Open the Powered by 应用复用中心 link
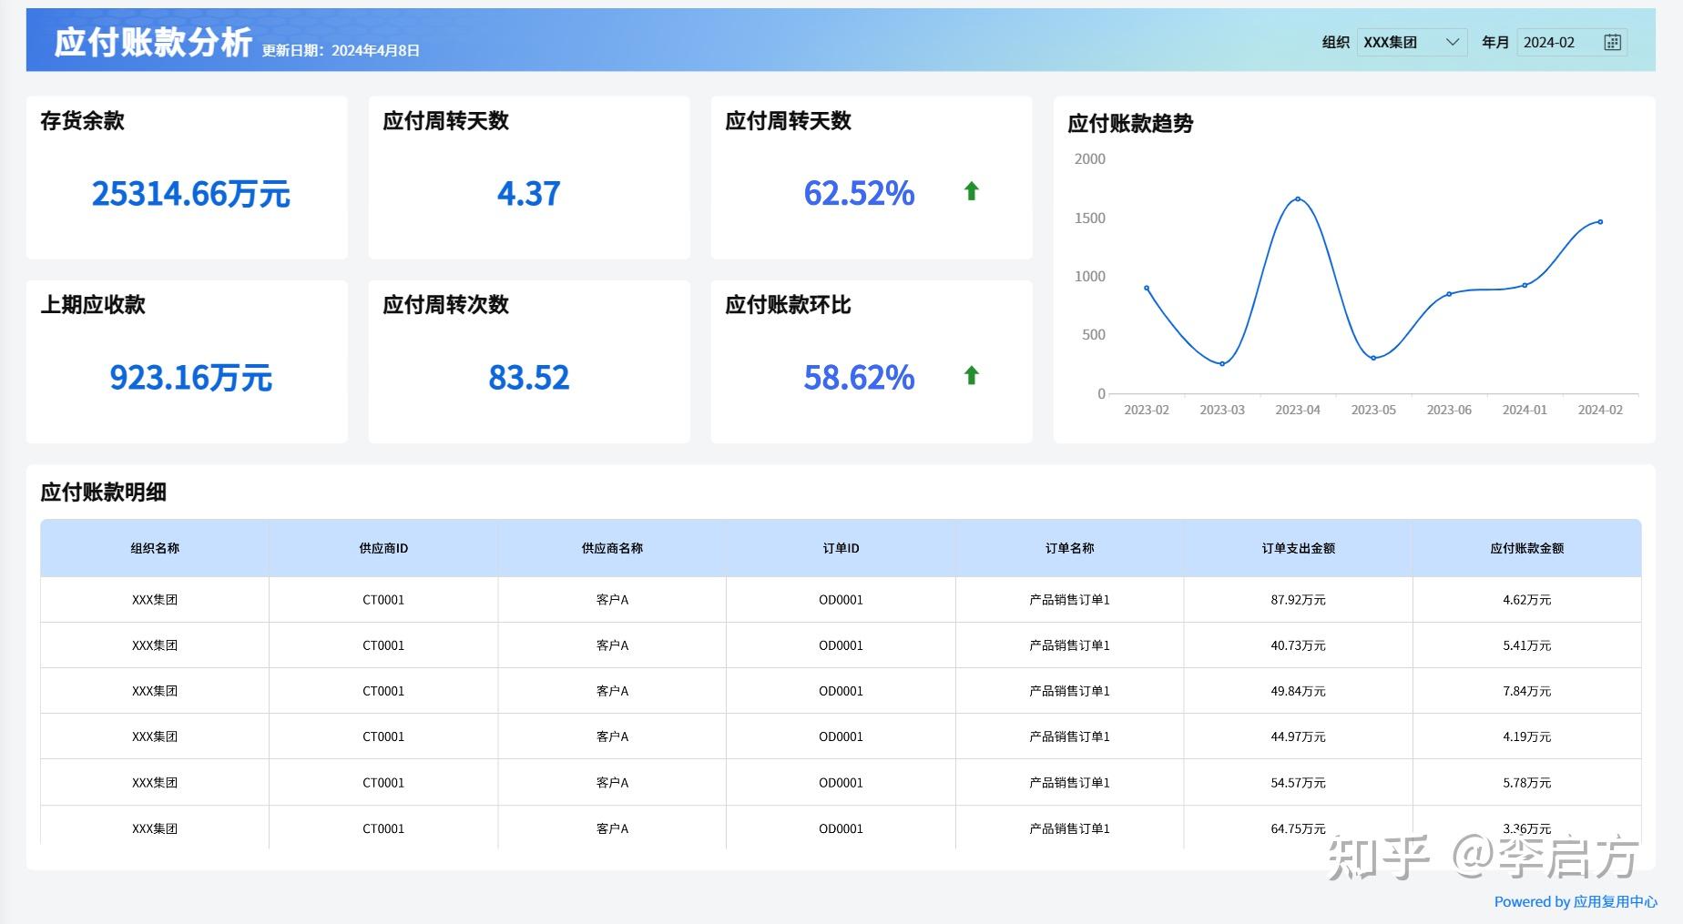This screenshot has height=924, width=1683. click(1576, 901)
